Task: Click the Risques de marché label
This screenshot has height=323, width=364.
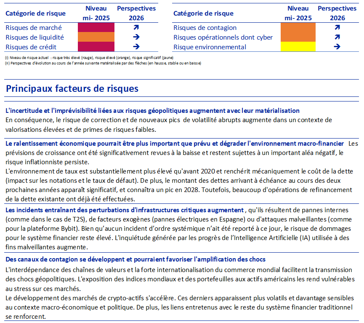Action: point(34,28)
